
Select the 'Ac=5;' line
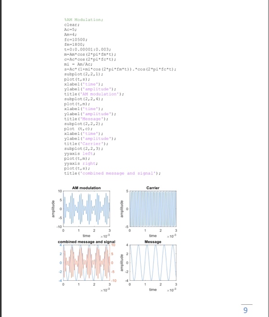70,29
